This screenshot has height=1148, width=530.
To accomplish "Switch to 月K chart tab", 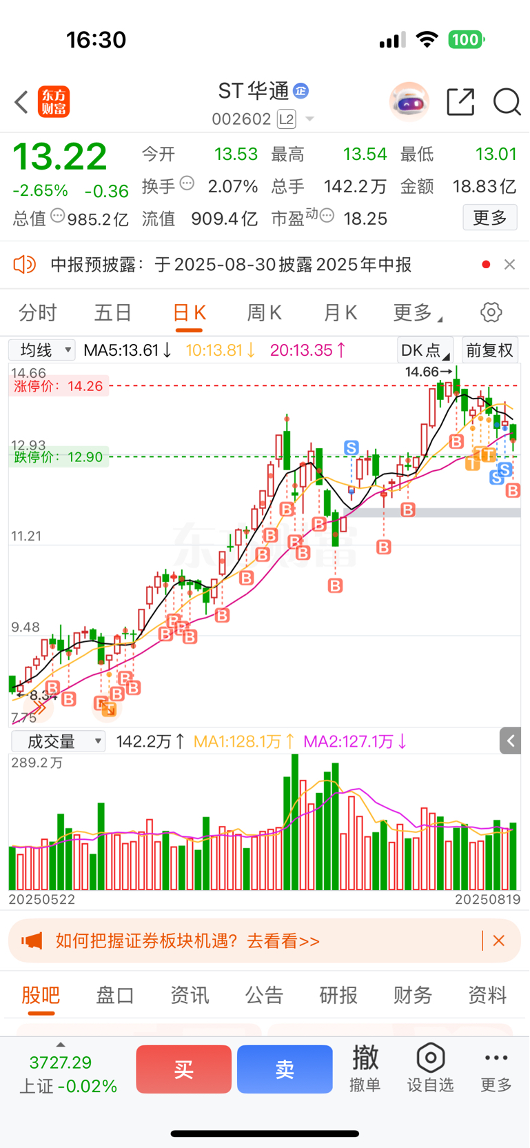I will [340, 313].
